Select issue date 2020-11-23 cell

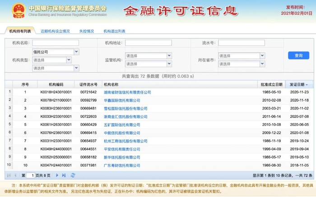click(299, 92)
